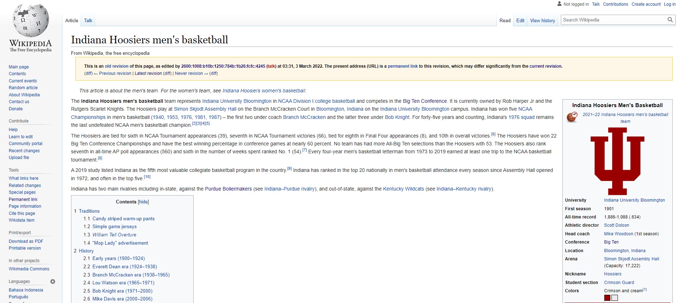Open Wikimedia Commons project link
The height and width of the screenshot is (303, 676).
click(x=29, y=269)
